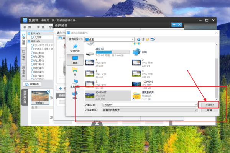This screenshot has width=230, height=153.
Task: Close the file picker dialog
Action: click(x=217, y=33)
